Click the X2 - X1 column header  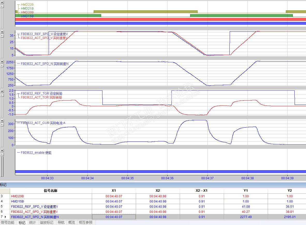(x=202, y=191)
